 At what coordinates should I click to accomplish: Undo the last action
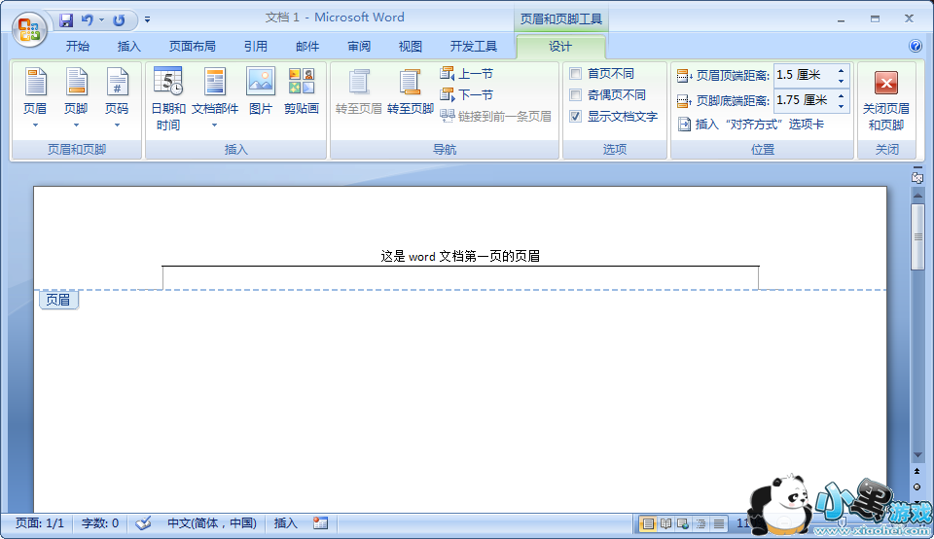click(88, 20)
